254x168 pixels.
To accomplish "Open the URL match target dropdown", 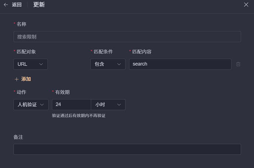I will coord(31,64).
